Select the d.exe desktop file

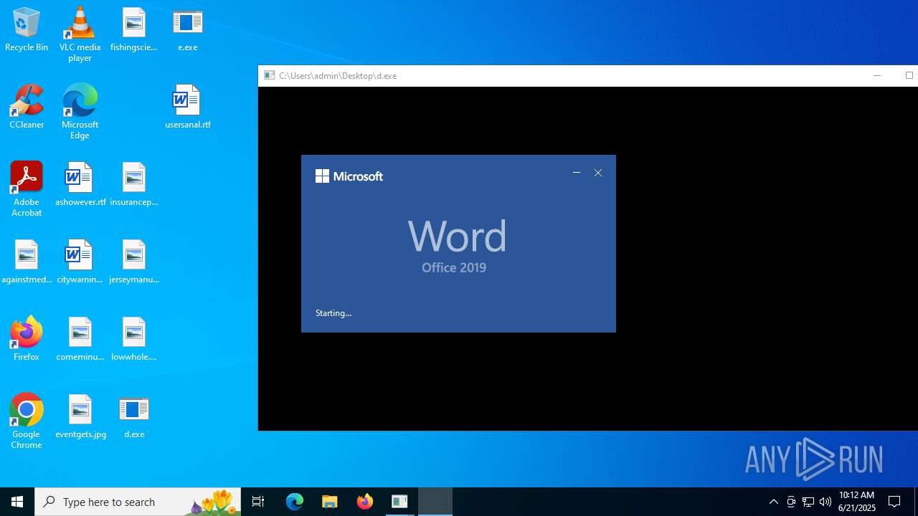(133, 417)
